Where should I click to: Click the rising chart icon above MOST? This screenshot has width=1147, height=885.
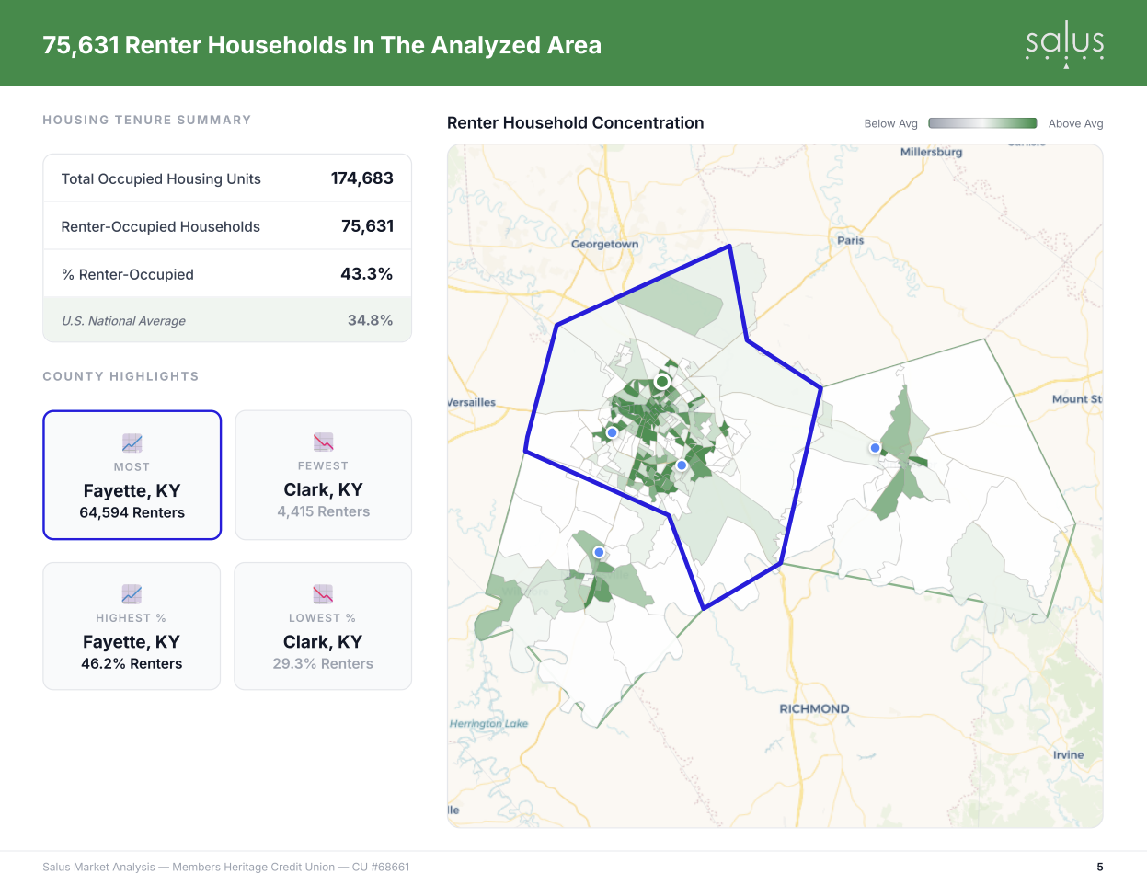coord(132,443)
